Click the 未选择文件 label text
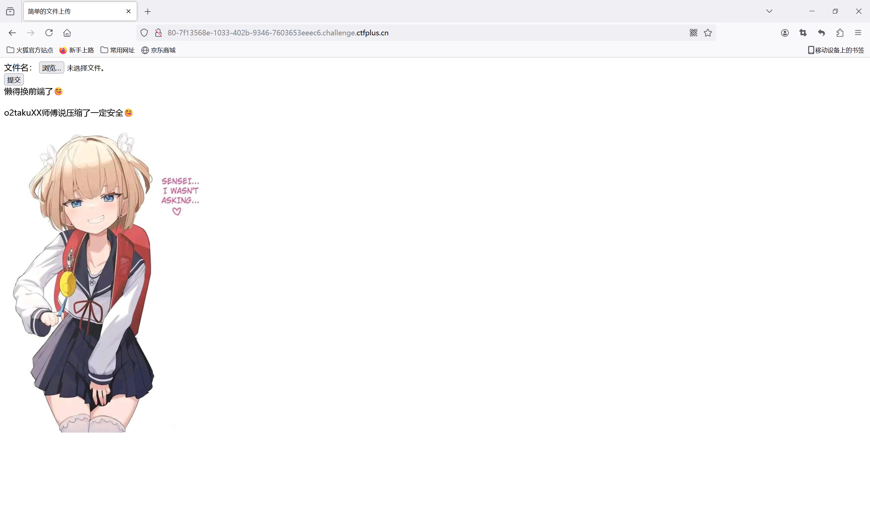 [x=86, y=68]
